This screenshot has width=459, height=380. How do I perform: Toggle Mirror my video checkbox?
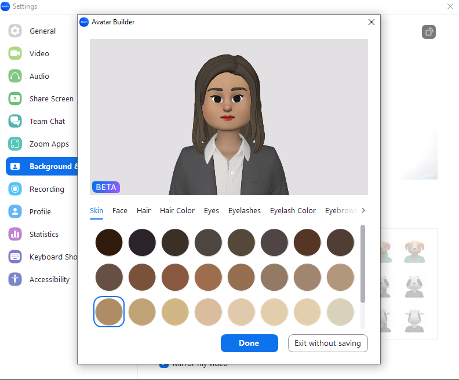pyautogui.click(x=165, y=364)
